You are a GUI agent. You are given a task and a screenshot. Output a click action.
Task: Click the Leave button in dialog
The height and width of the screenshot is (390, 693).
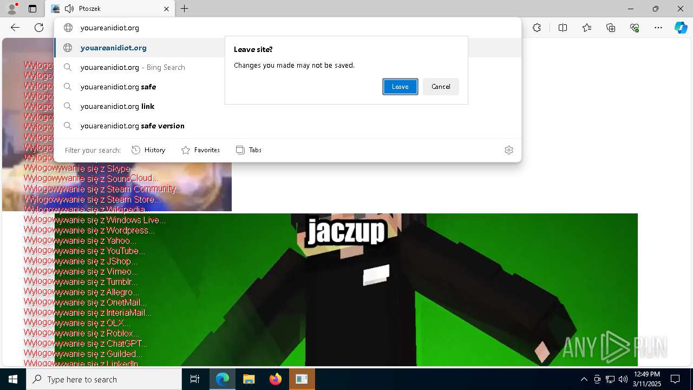[400, 87]
